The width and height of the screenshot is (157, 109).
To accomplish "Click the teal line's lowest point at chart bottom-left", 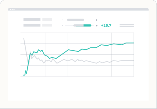I will click(24, 75).
